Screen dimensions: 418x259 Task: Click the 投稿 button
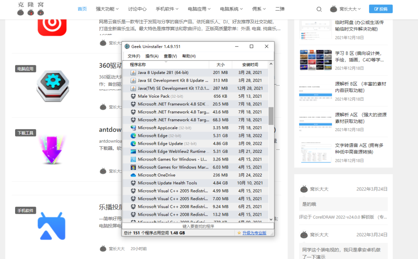coord(381,9)
